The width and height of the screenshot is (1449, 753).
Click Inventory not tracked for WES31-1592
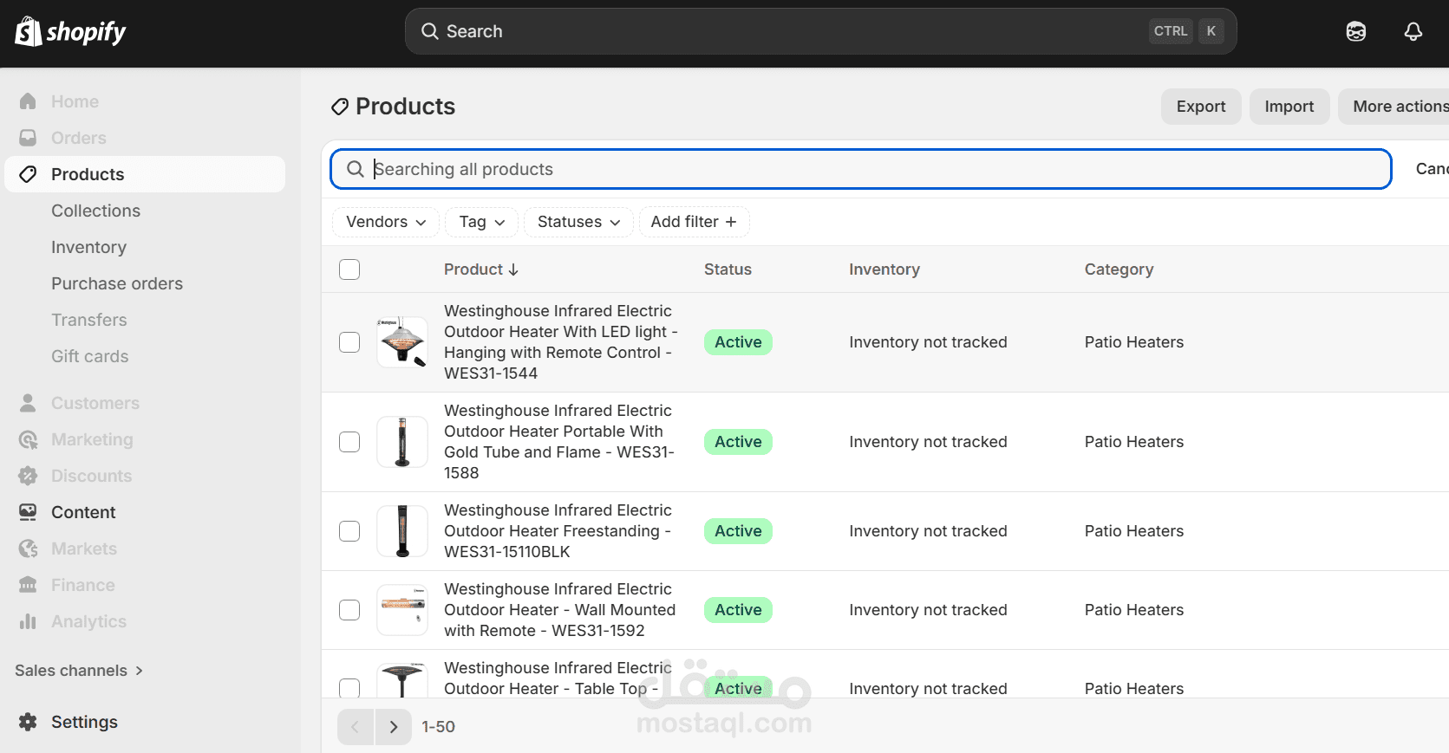928,610
